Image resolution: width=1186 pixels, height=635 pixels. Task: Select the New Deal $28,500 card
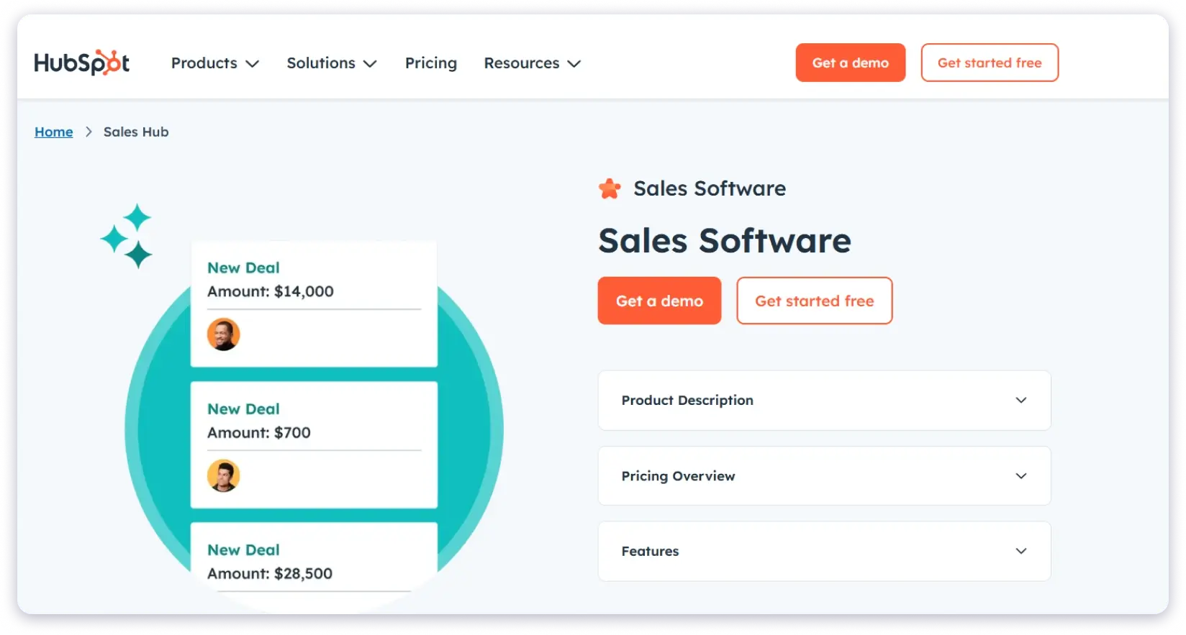(313, 562)
